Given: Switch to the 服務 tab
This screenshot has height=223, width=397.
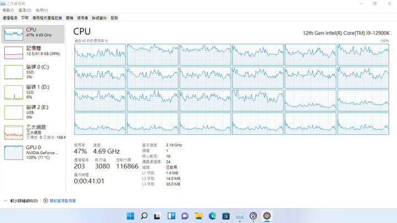Looking at the screenshot, I should click(x=114, y=18).
